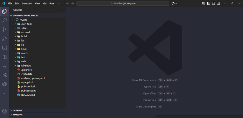Expand the OUTLINE panel
Screen dimensions: 243x118
pyautogui.click(x=38, y=110)
